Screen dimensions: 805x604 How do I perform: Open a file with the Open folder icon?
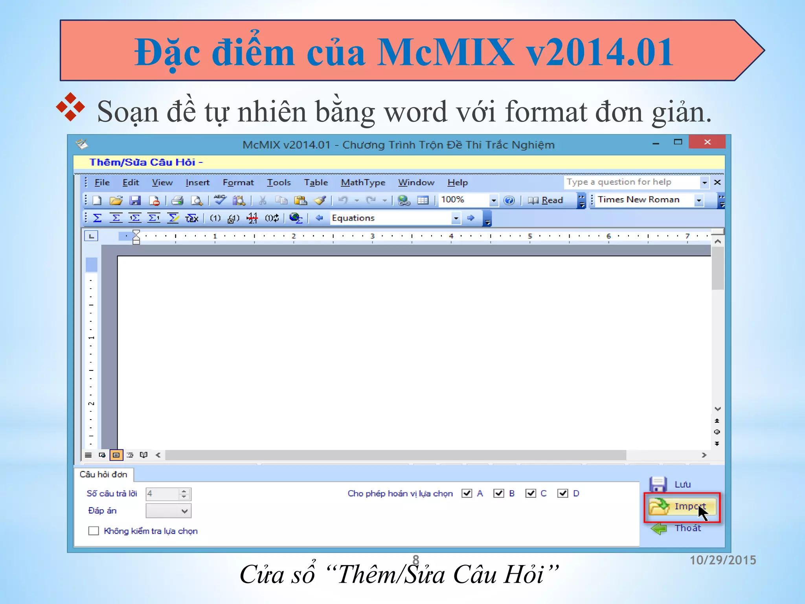pos(116,201)
